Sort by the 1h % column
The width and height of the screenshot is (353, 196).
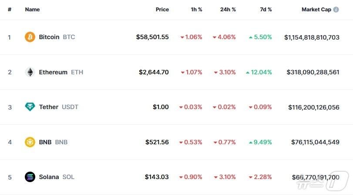[196, 10]
